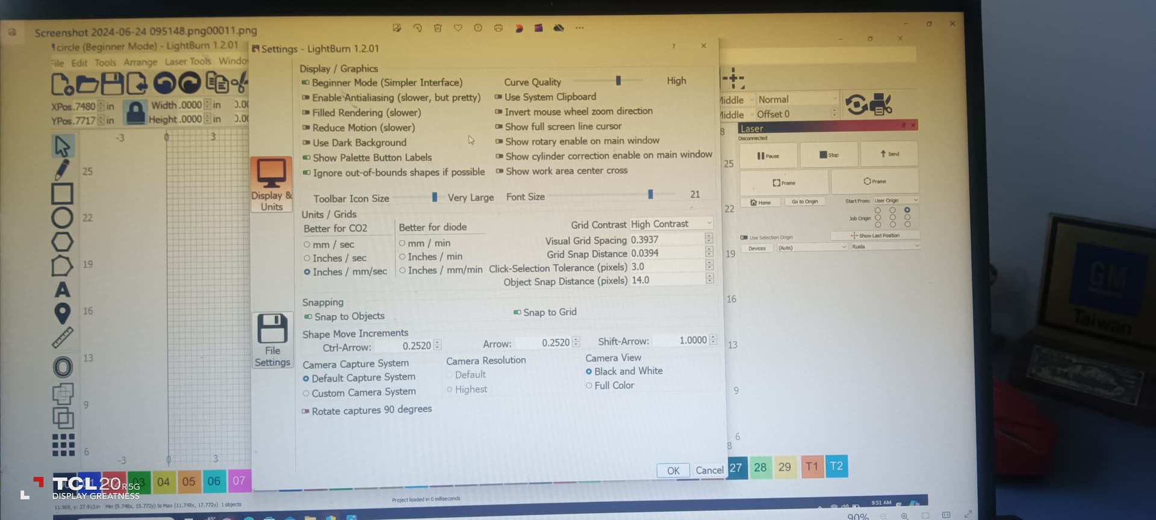Click the Send button in Laser panel
This screenshot has height=520, width=1156.
(889, 154)
